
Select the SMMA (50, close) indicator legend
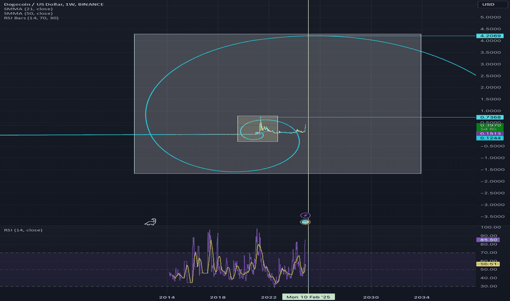pyautogui.click(x=28, y=13)
